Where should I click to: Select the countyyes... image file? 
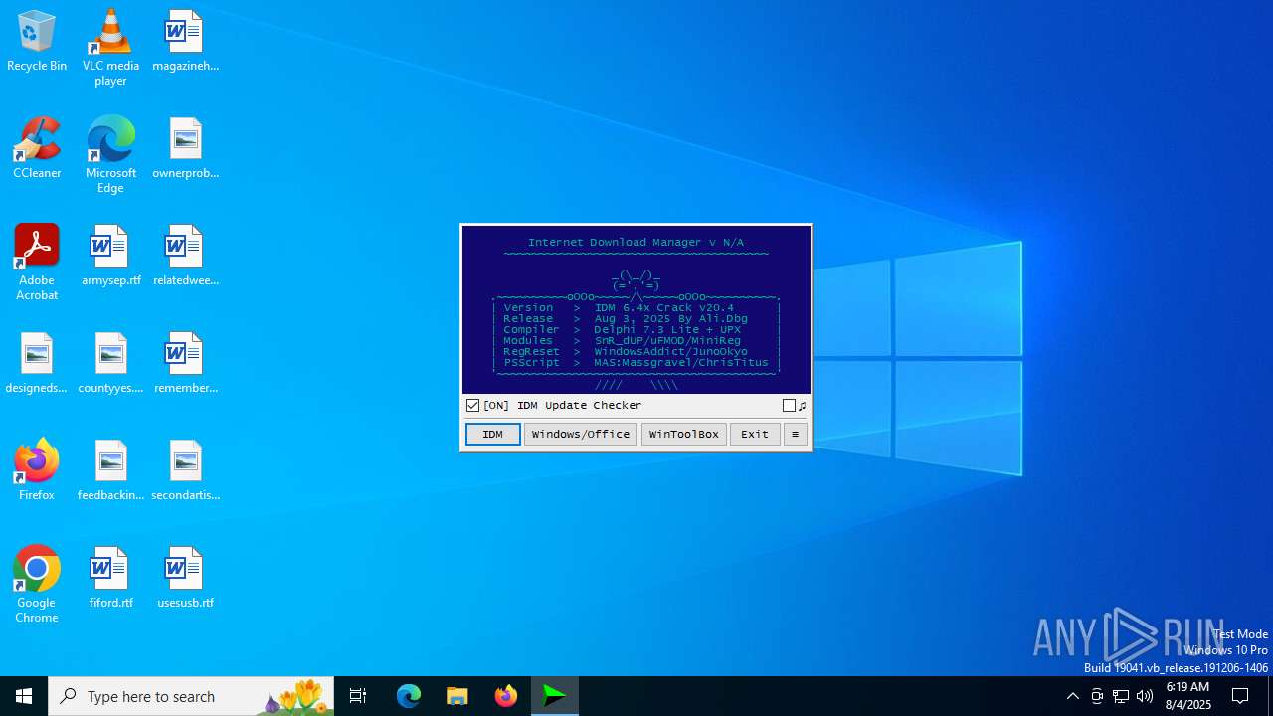tap(110, 364)
